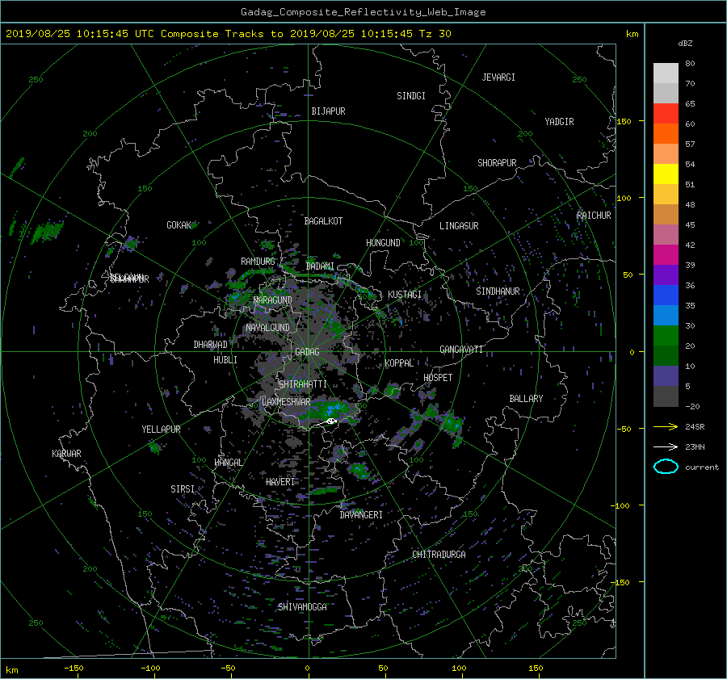Click the GADAG radar center label

307,352
